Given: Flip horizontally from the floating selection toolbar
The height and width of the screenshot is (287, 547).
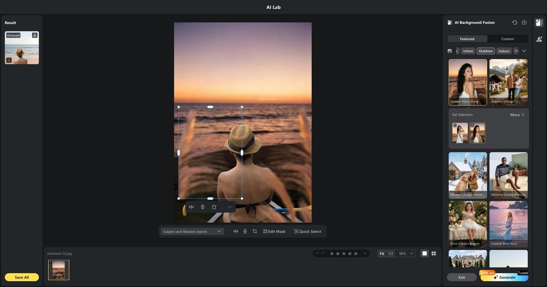Looking at the screenshot, I should pyautogui.click(x=191, y=207).
